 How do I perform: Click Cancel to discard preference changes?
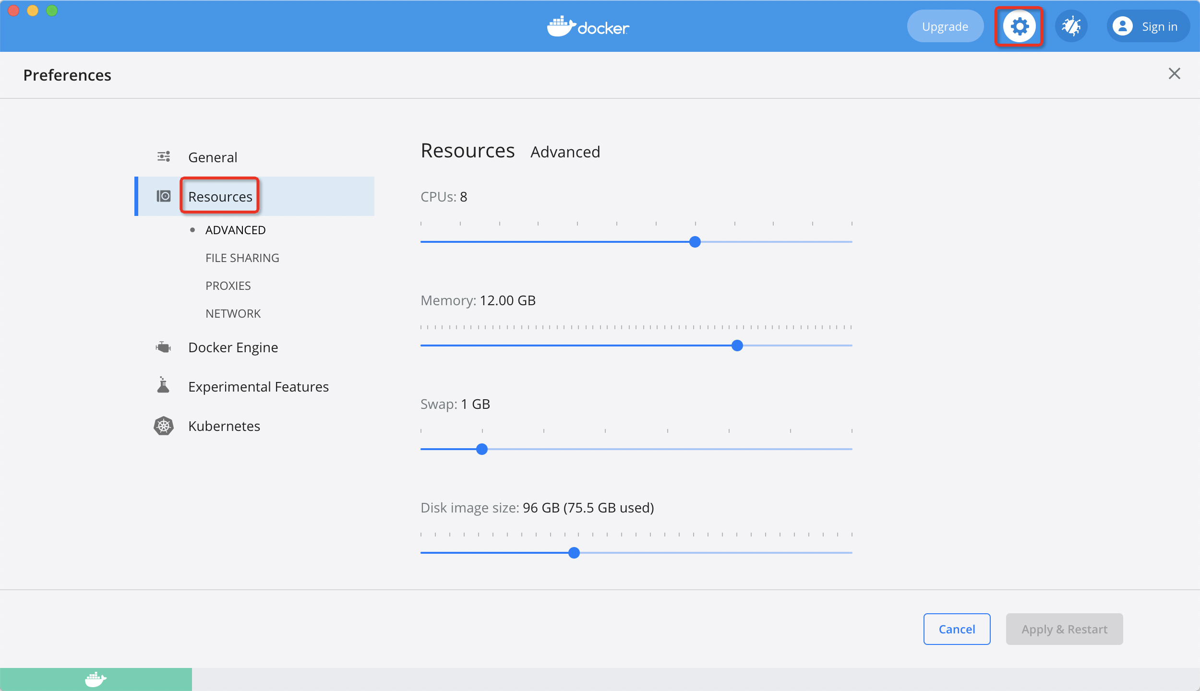point(956,629)
